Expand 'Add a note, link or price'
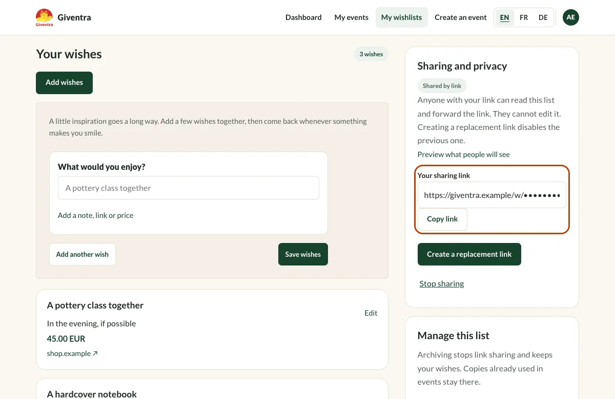 click(x=95, y=215)
